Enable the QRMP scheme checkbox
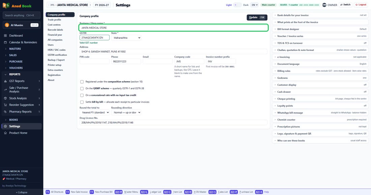This screenshot has height=195, width=371. 82,88
